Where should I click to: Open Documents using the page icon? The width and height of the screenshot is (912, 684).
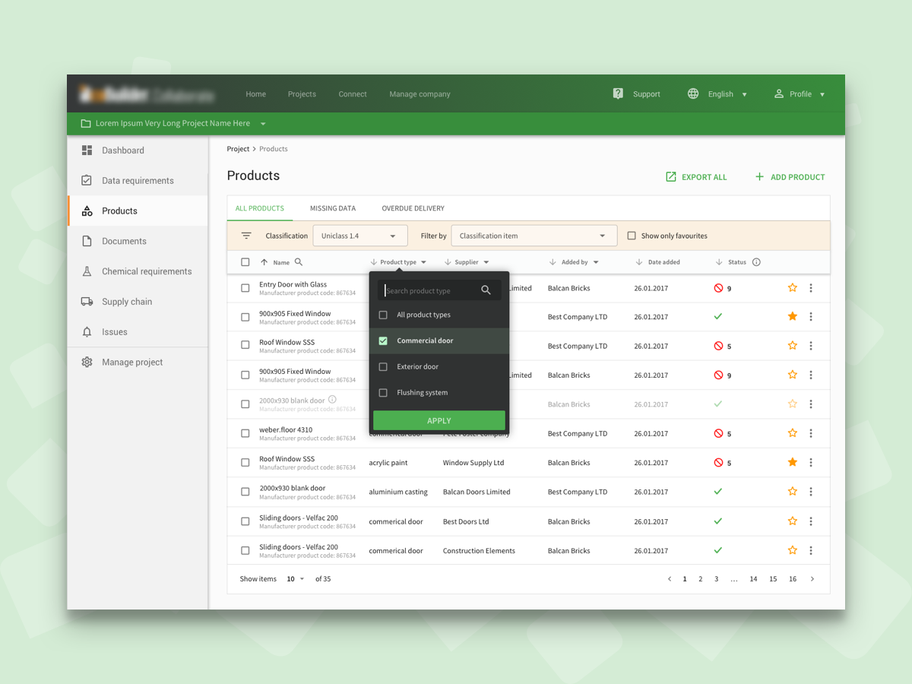point(87,241)
